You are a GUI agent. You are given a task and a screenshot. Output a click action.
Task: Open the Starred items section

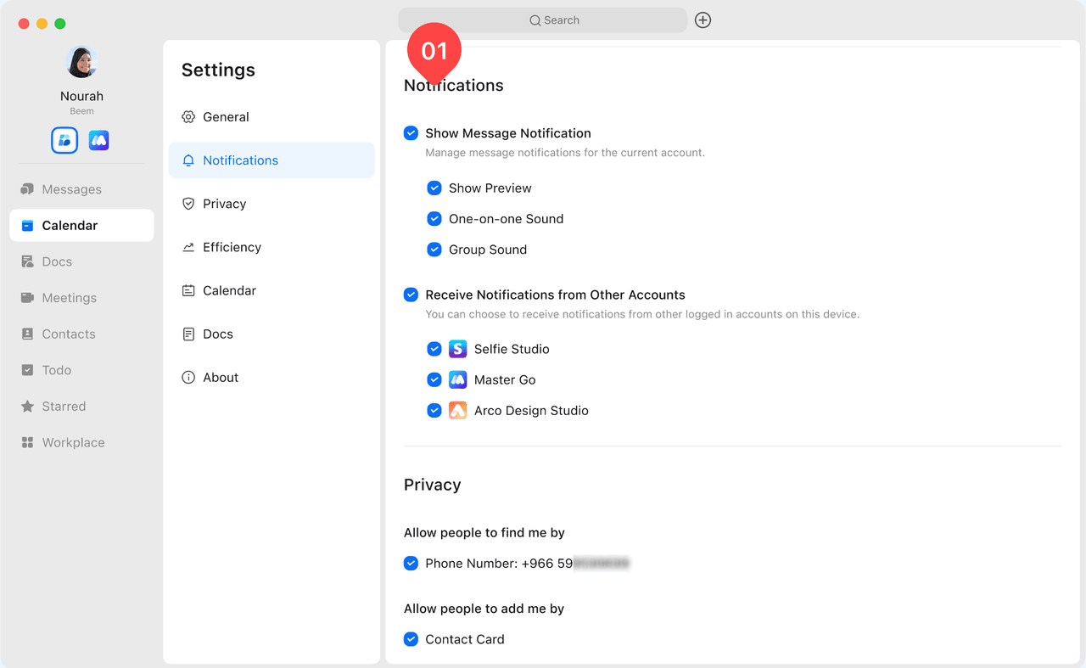64,407
